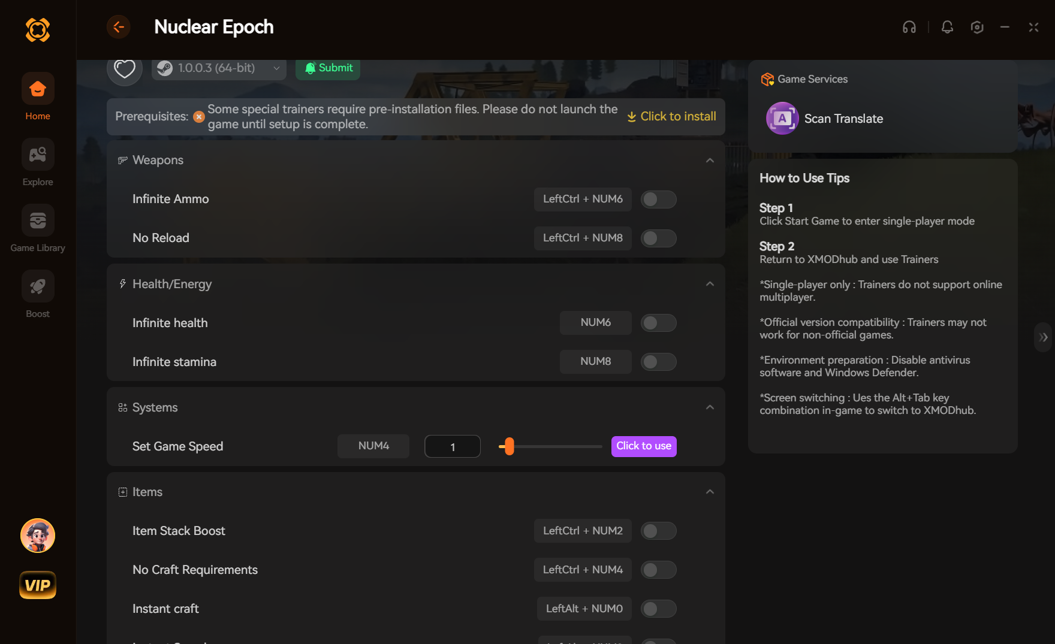Collapse the Items section

point(710,492)
